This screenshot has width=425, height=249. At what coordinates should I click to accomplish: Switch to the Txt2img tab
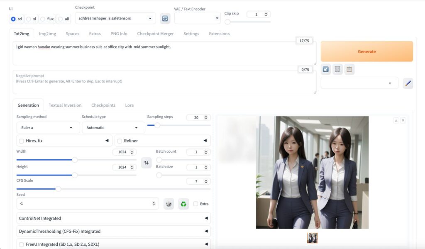(22, 34)
